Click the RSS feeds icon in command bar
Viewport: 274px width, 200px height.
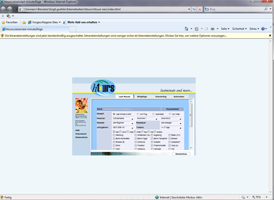197,29
